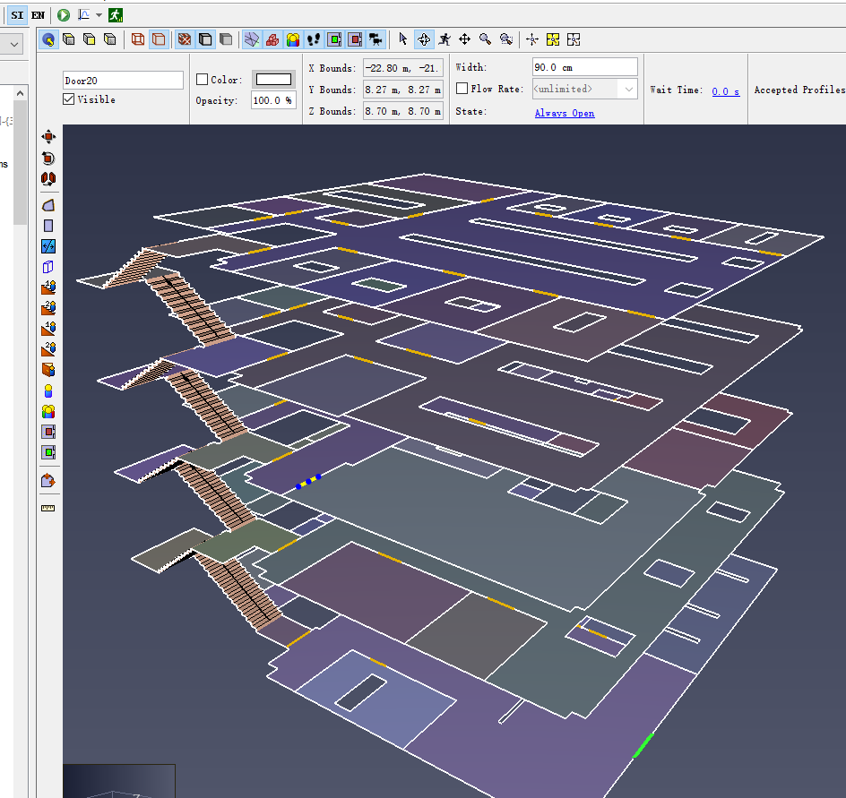Click the white door color swatch
The height and width of the screenshot is (798, 846).
coord(273,80)
